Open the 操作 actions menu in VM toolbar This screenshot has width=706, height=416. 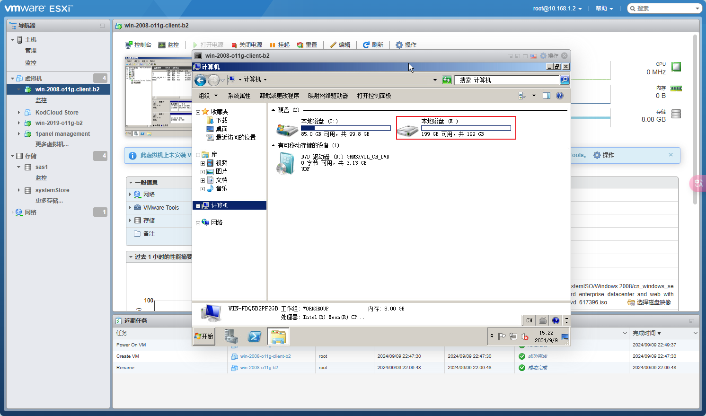(406, 45)
